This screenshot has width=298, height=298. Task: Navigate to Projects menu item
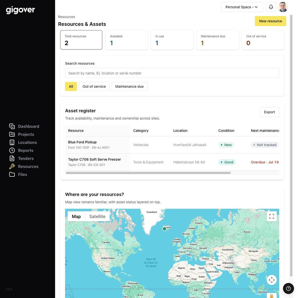(26, 134)
